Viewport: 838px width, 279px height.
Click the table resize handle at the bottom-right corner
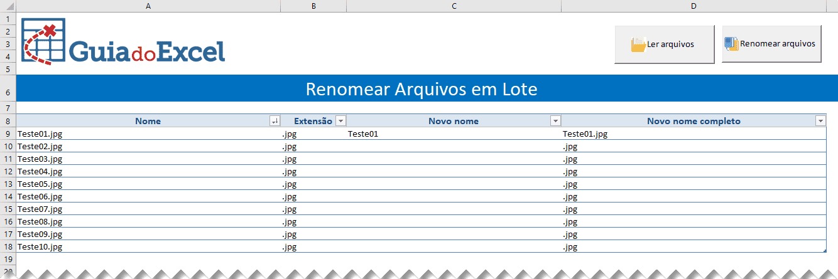(x=824, y=250)
